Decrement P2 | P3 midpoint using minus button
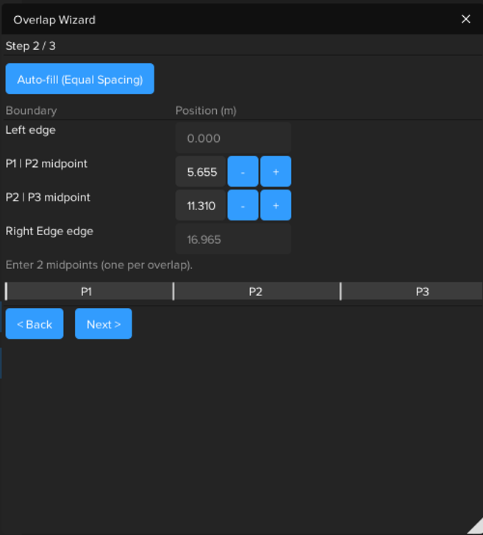 243,206
